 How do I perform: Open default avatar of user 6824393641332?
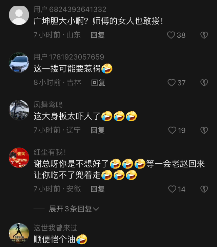pyautogui.click(x=19, y=15)
